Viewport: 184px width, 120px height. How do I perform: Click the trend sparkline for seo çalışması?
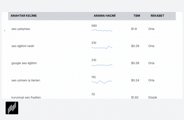coord(102,30)
